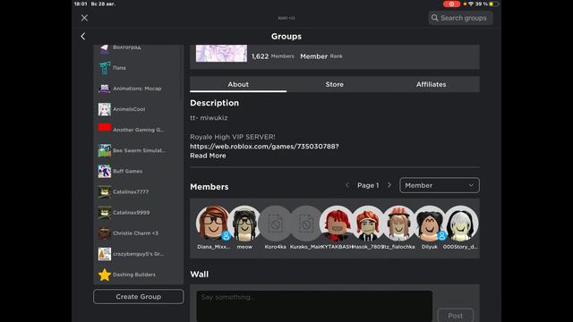Open tz_fialochka member avatar
This screenshot has height=322, width=573.
pos(398,224)
